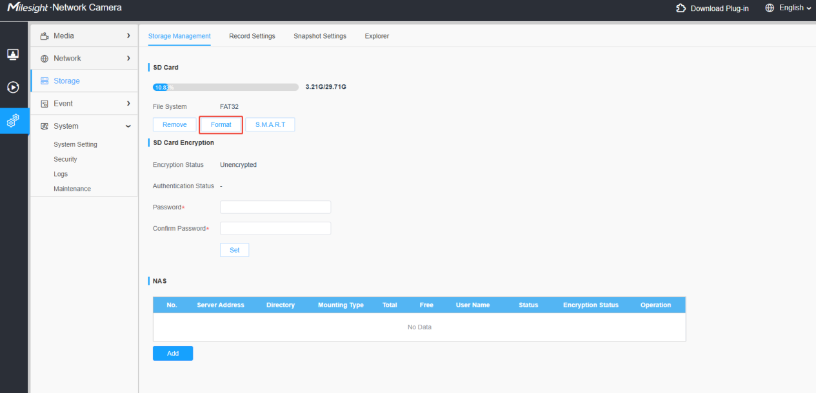Click the Set encryption button
816x393 pixels.
point(234,250)
